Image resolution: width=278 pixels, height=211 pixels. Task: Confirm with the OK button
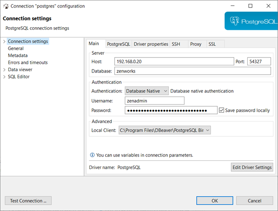click(215, 201)
